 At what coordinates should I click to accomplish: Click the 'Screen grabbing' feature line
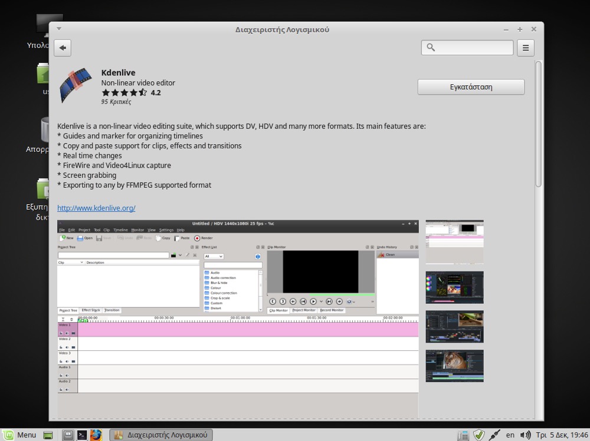coord(87,175)
